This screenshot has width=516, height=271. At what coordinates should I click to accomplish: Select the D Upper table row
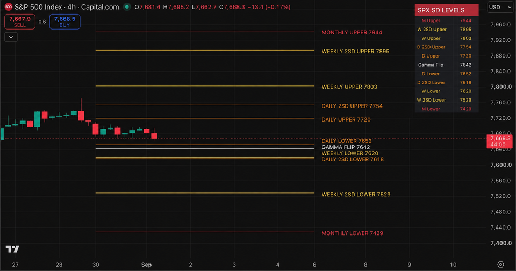click(x=447, y=56)
